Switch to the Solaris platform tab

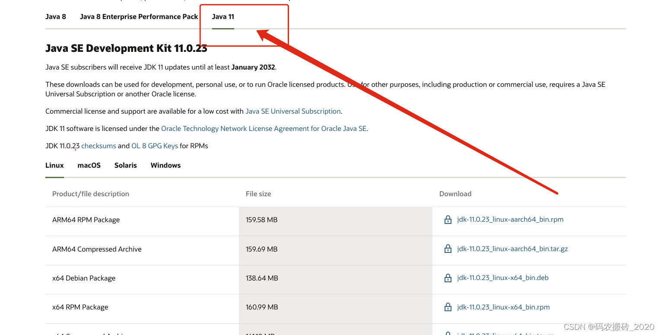click(x=126, y=165)
